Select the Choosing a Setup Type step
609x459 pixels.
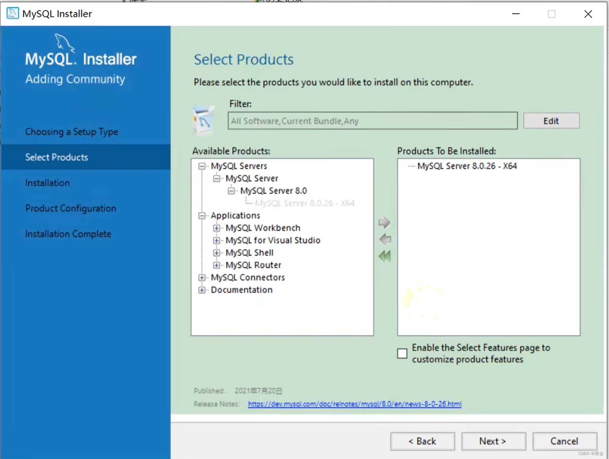[71, 132]
